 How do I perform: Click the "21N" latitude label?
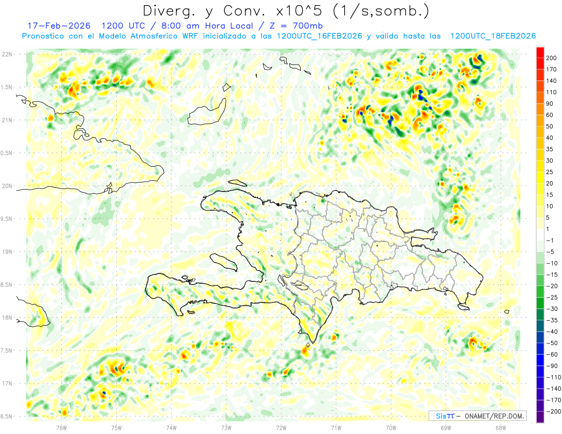(7, 120)
